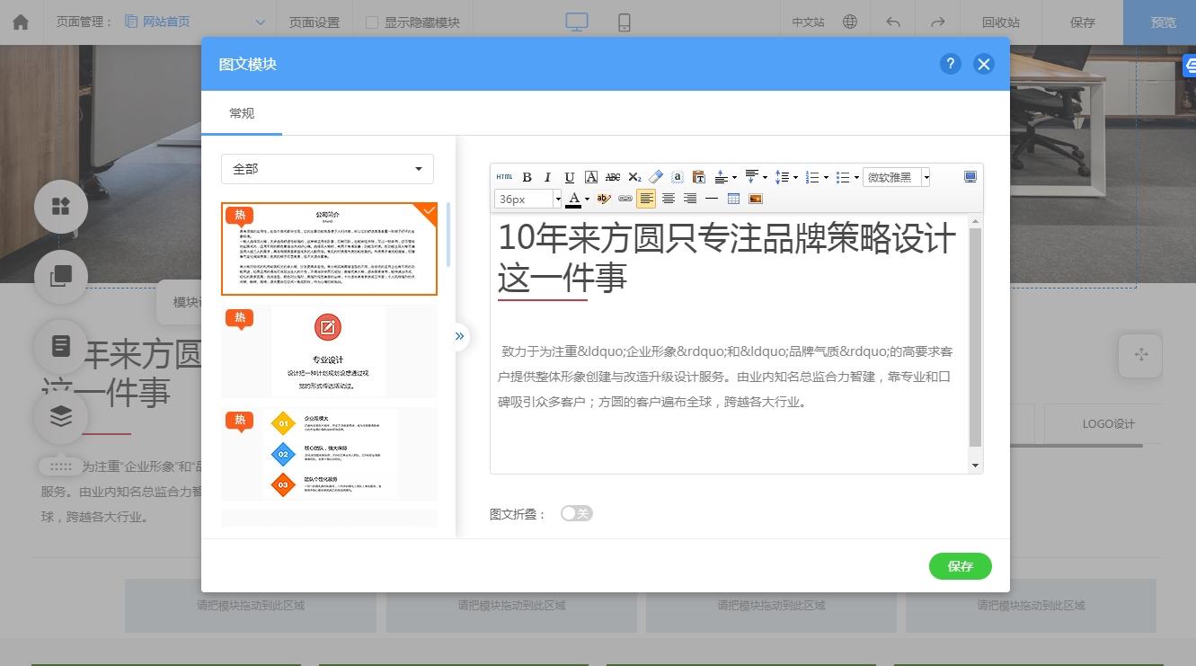1196x666 pixels.
Task: Center-align the text content
Action: [x=669, y=199]
